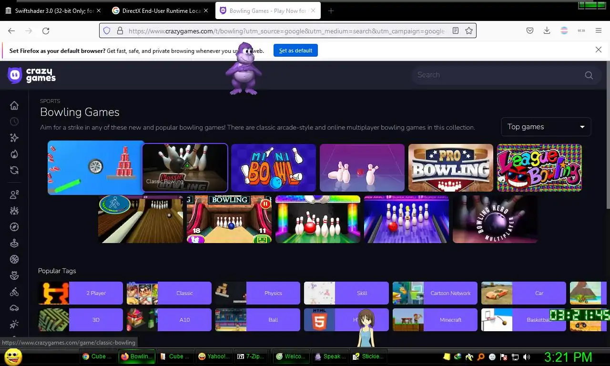Open Pocket save icon in Firefox toolbar

tap(530, 30)
